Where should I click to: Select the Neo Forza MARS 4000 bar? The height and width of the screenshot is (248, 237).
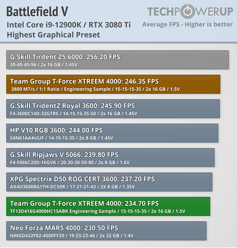tap(106, 231)
